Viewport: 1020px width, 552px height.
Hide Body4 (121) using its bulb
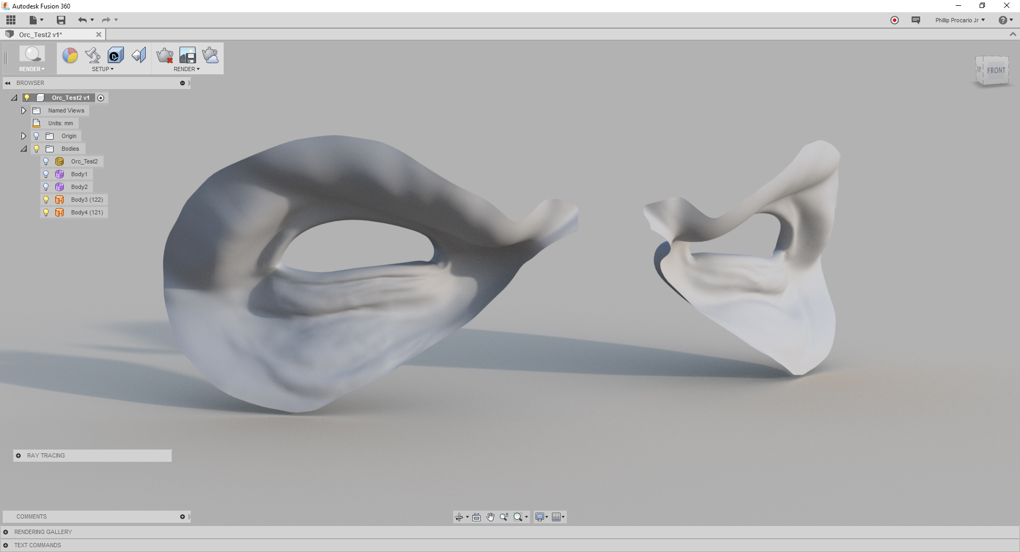coord(46,212)
